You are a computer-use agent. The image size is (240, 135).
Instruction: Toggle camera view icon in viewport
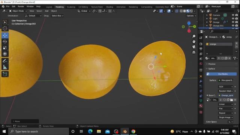coord(194,47)
